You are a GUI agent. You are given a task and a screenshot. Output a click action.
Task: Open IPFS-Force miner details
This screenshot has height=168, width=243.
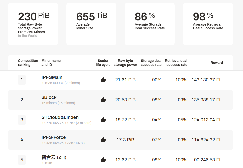pyautogui.click(x=54, y=137)
